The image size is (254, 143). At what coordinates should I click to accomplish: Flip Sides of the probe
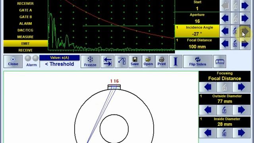click(198, 62)
